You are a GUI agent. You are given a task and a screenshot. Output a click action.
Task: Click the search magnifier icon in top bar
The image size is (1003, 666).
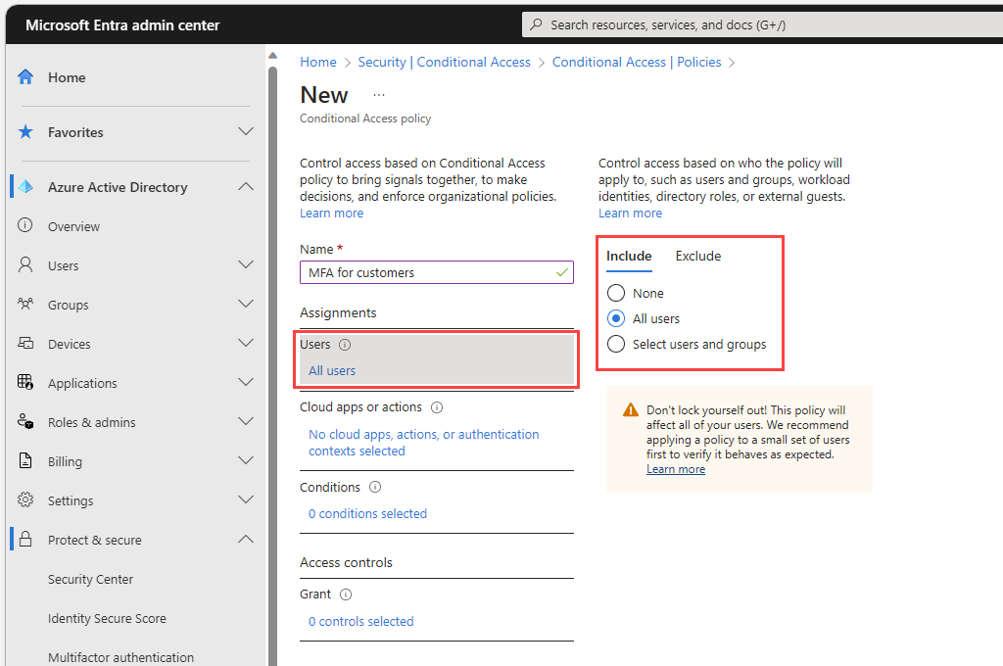[537, 24]
